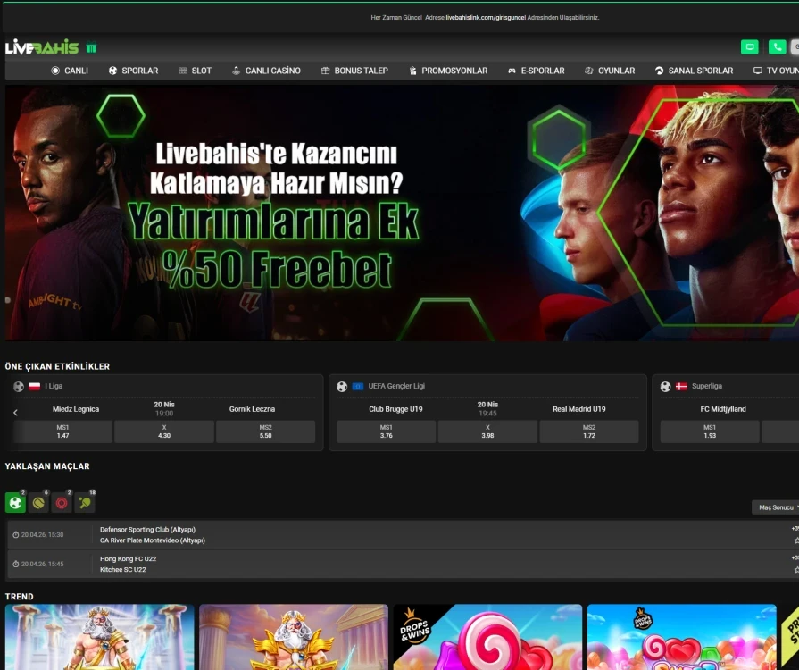Open the SPORLAR menu item

click(134, 71)
